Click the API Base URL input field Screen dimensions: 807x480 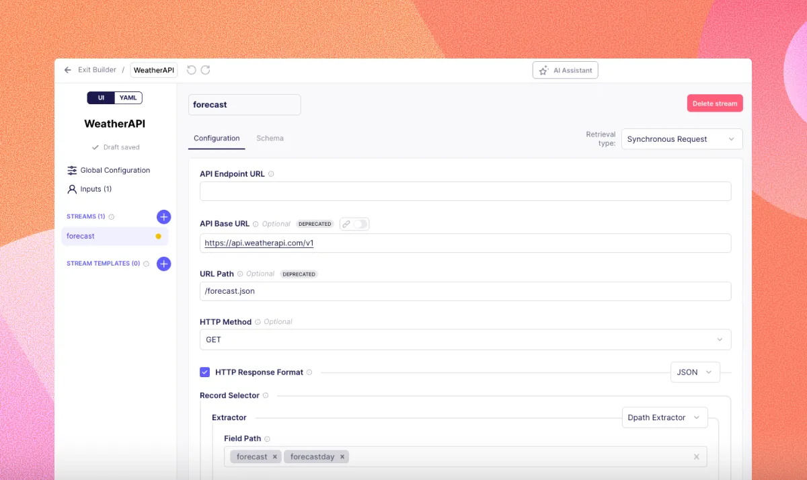click(x=465, y=243)
